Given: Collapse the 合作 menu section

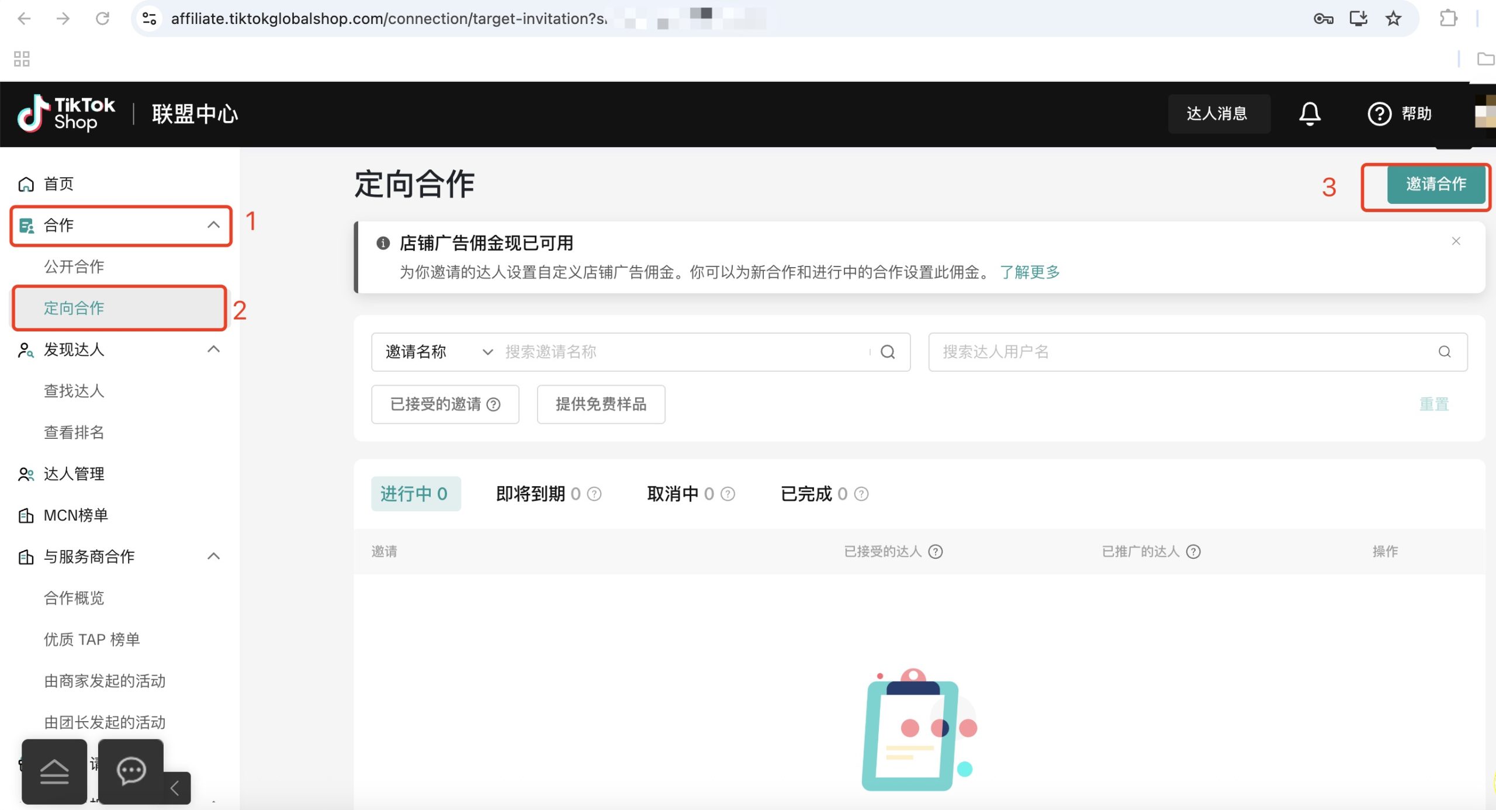Looking at the screenshot, I should tap(214, 225).
